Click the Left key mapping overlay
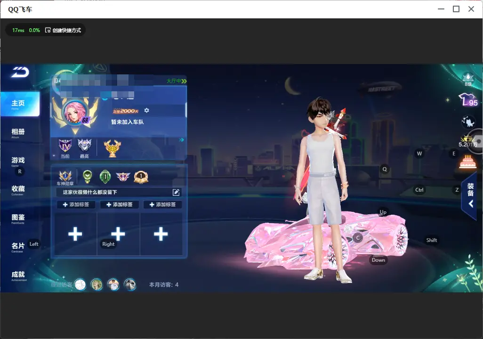The width and height of the screenshot is (483, 339). tap(34, 244)
